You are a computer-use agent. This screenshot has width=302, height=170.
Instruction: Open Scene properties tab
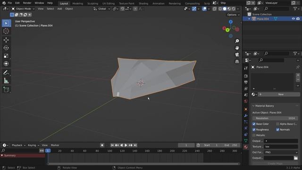pos(246,95)
